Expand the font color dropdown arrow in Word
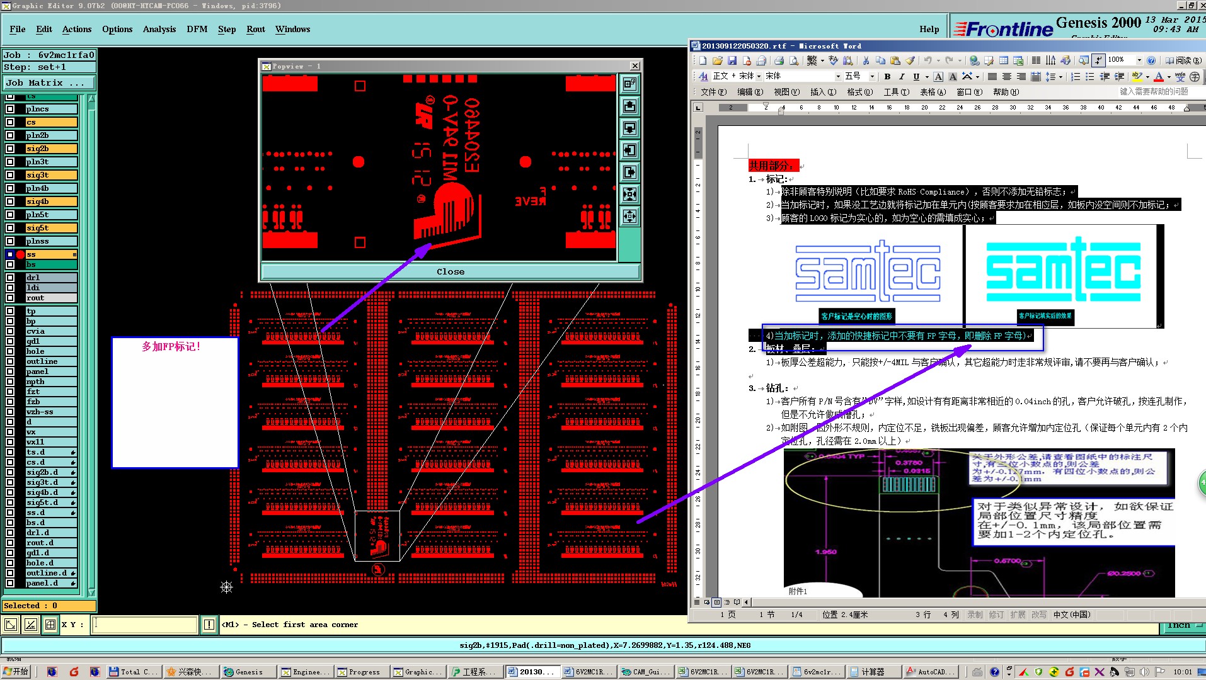The width and height of the screenshot is (1206, 680). click(x=1169, y=77)
